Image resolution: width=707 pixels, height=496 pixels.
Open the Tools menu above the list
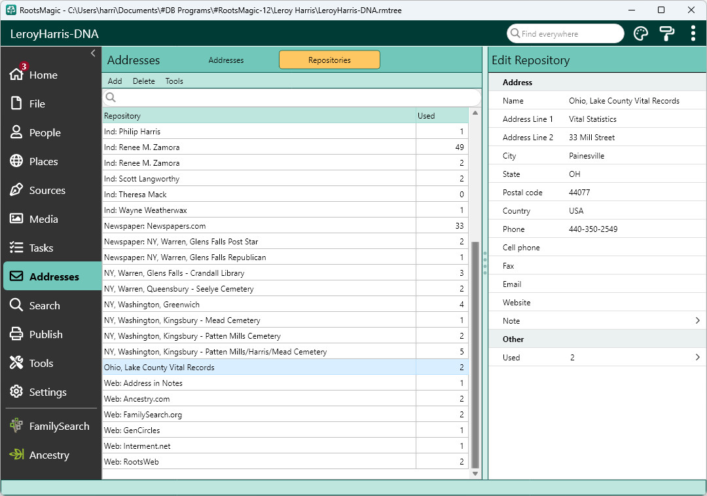174,81
